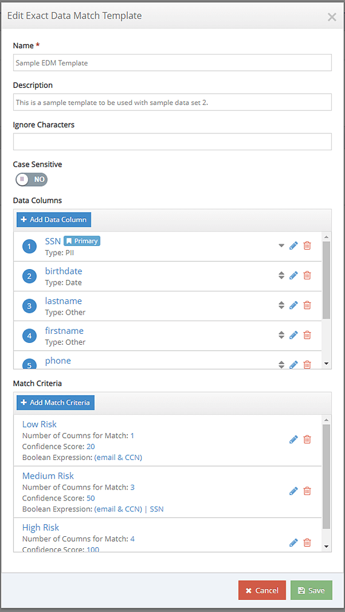Edit the lastname data column
The height and width of the screenshot is (612, 345).
(294, 305)
